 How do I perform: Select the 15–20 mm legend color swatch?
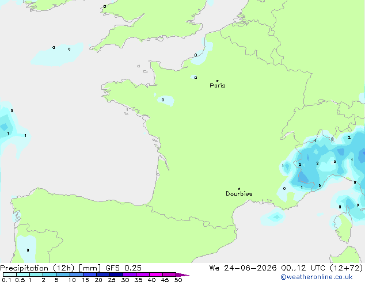click(90, 275)
